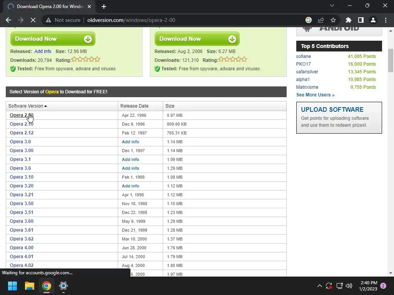Click the address bar URL
The width and height of the screenshot is (394, 295).
click(131, 20)
